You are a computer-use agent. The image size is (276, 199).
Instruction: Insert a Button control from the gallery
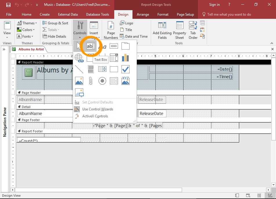[114, 46]
